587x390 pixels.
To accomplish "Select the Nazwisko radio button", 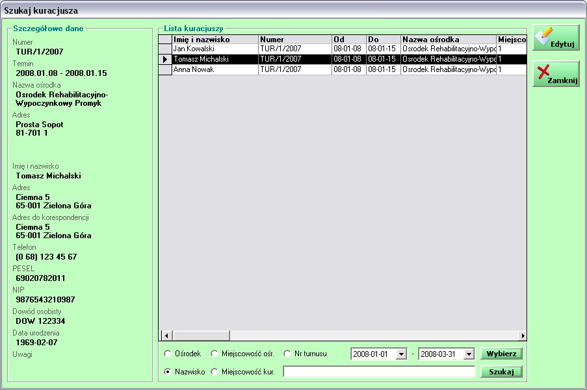I will (x=168, y=372).
